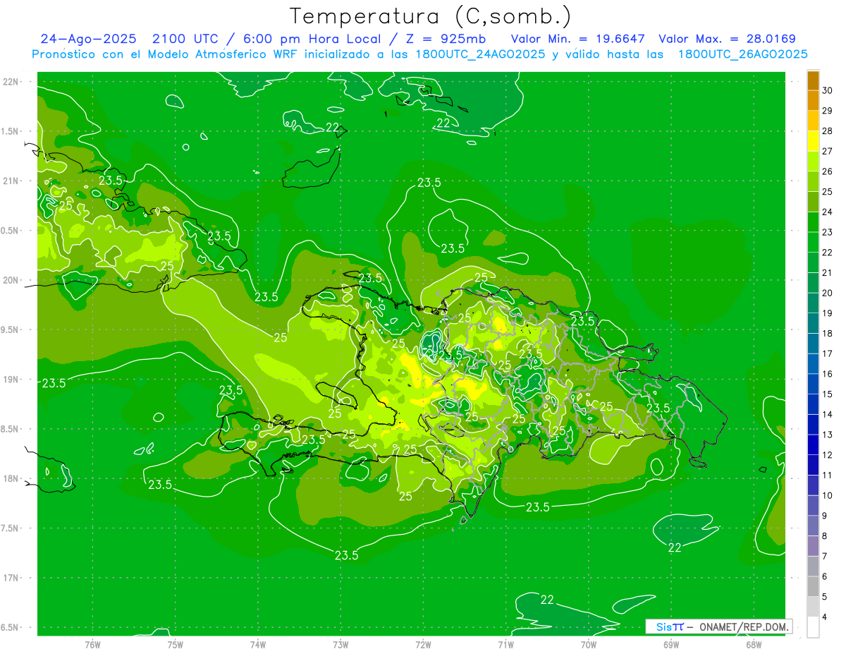
Task: Click the '20N' latitude axis label
Action: point(12,280)
